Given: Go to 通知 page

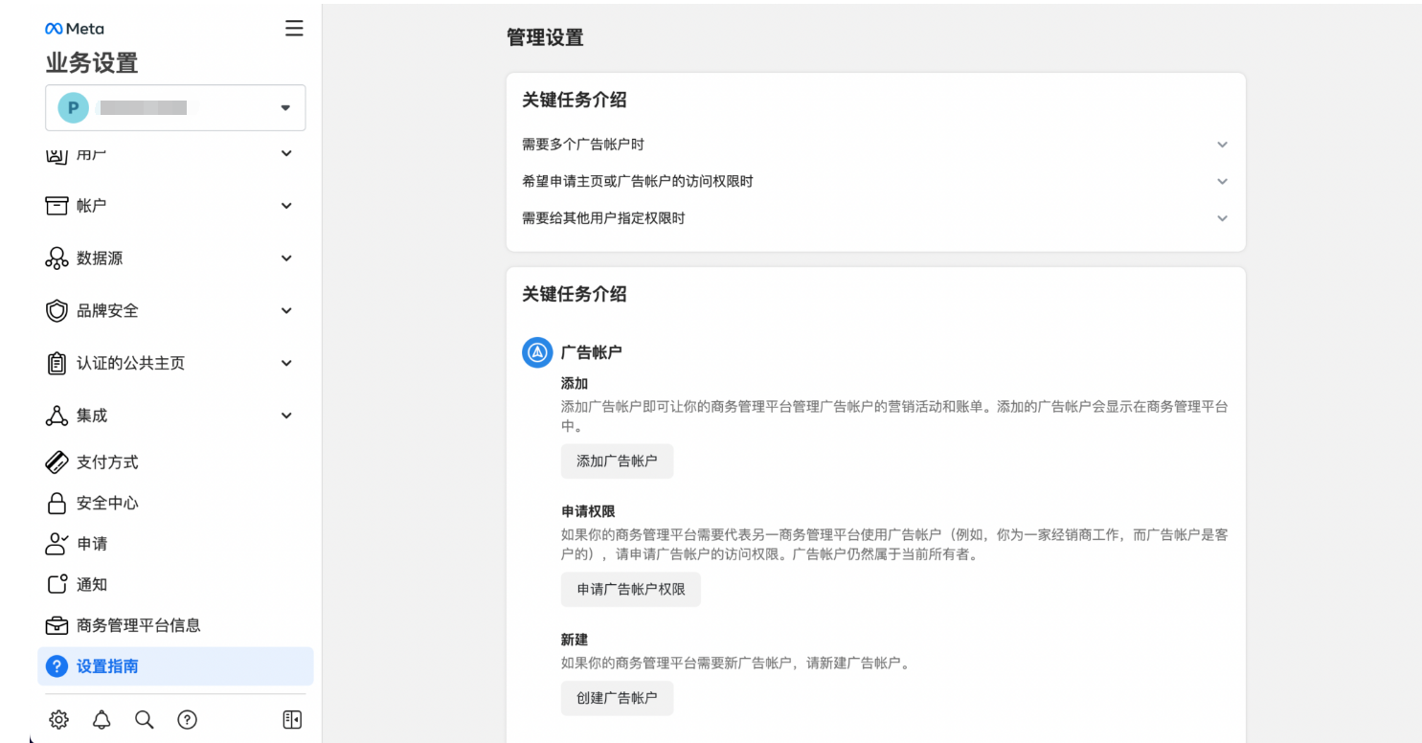Looking at the screenshot, I should 175,585.
